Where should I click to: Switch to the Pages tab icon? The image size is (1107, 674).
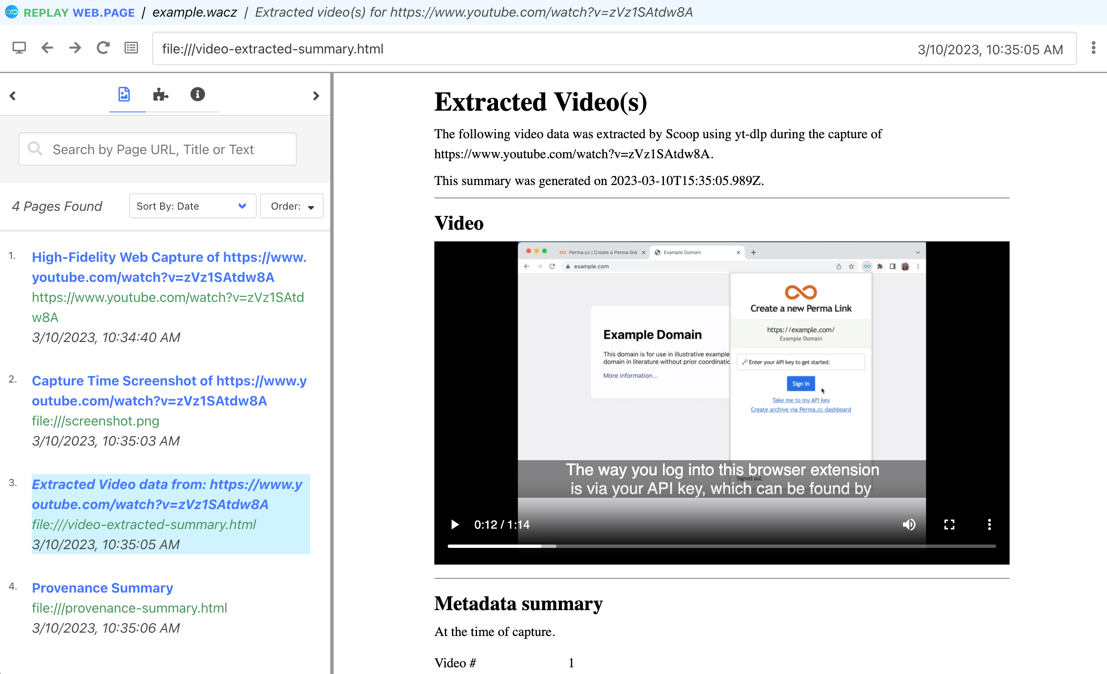click(x=125, y=95)
